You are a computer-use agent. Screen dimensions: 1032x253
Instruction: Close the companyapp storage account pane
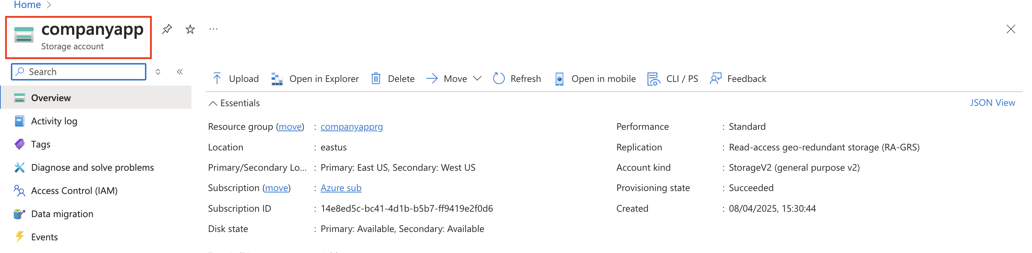(x=1010, y=29)
